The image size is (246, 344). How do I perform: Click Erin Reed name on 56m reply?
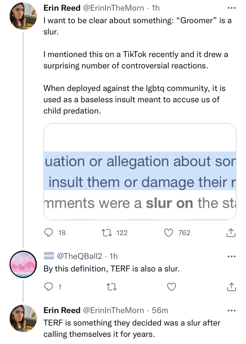click(x=62, y=310)
